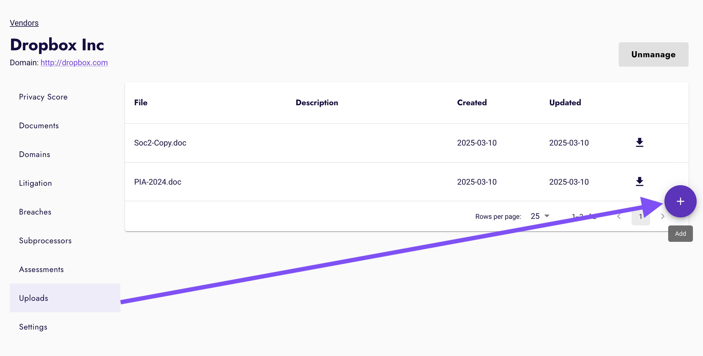Download the Soc2-Copy.doc file

tap(639, 143)
